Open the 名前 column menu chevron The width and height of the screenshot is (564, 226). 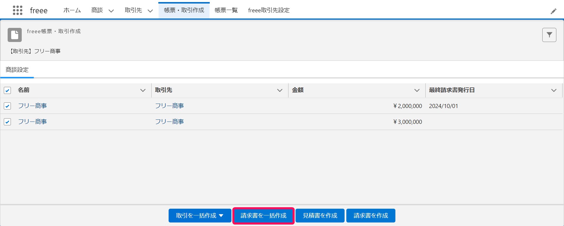143,90
